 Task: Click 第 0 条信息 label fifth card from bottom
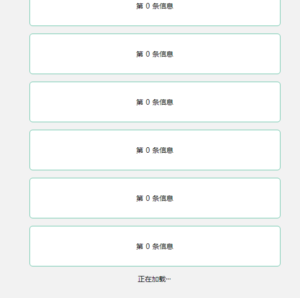[155, 54]
